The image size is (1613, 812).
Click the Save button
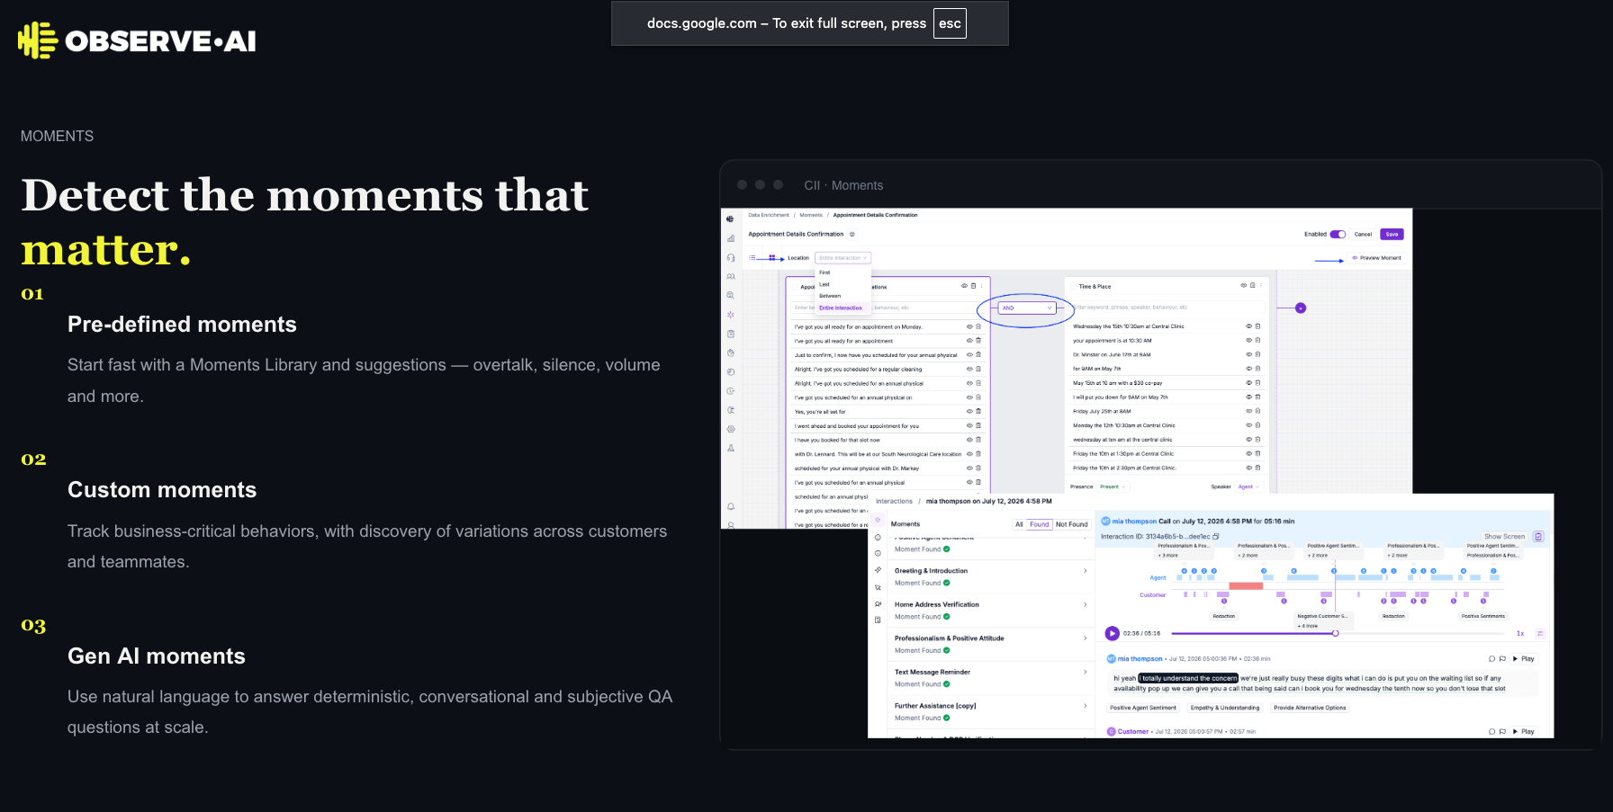[x=1392, y=235]
